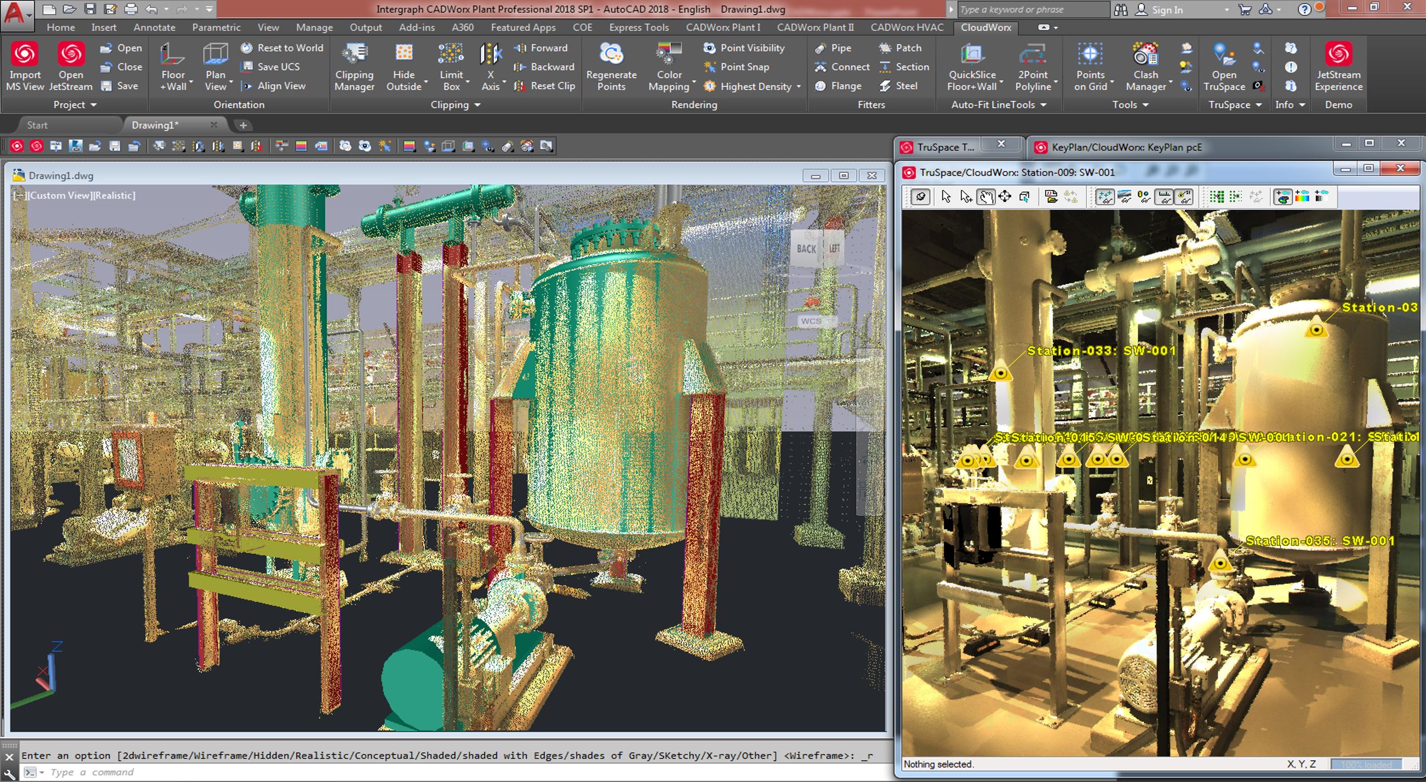Click the BACK face of the ViewCube

pyautogui.click(x=805, y=249)
